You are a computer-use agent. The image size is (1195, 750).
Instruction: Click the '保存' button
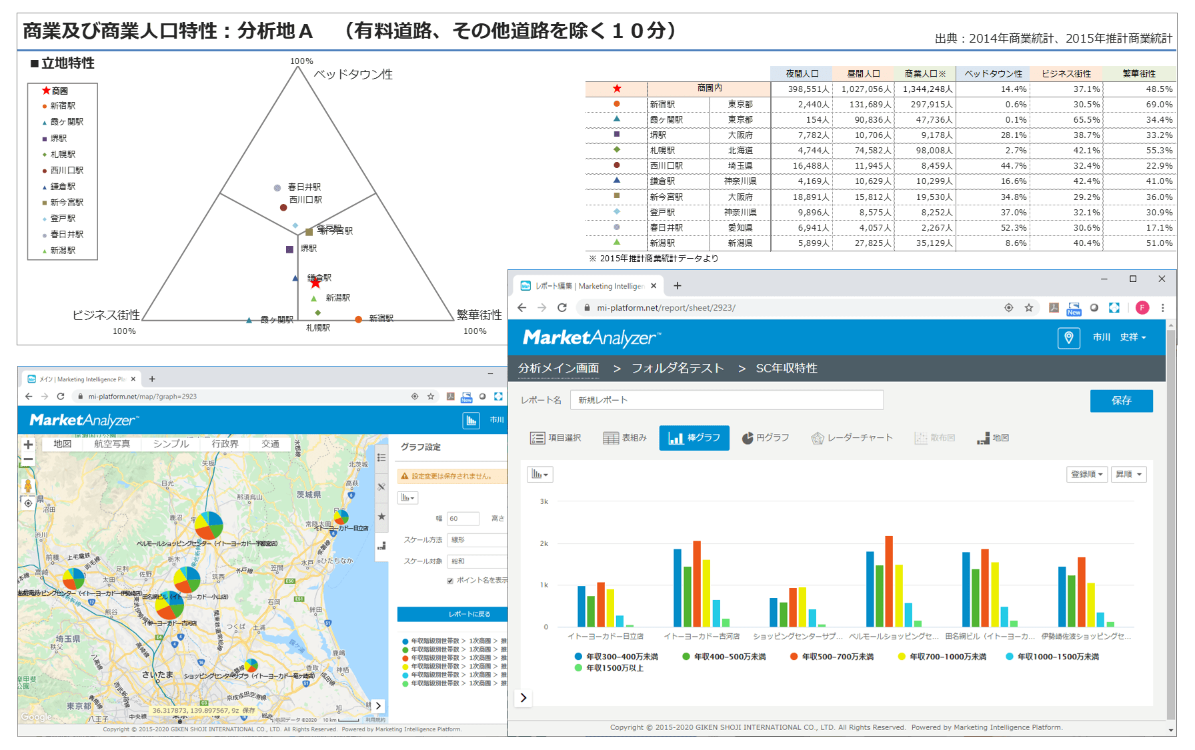[1121, 401]
